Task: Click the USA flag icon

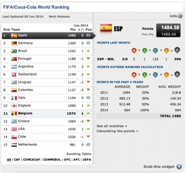Action: [14, 129]
